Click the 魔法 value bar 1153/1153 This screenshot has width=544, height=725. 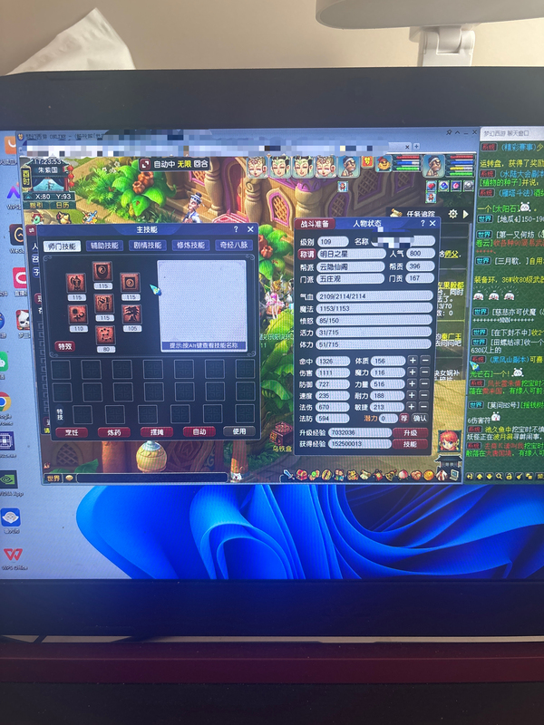coord(374,308)
